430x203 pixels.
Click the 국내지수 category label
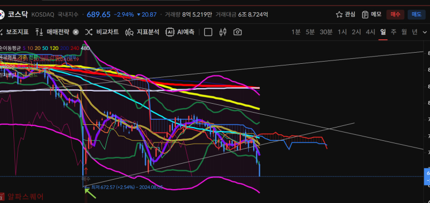pyautogui.click(x=68, y=15)
